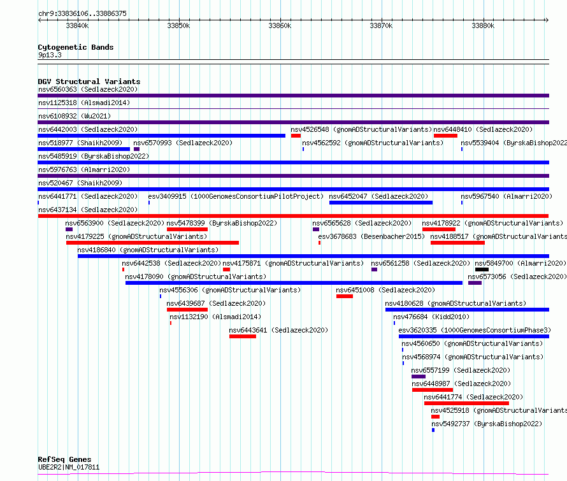The height and width of the screenshot is (481, 567).
Task: Select the nsv4175871 red variant bar
Action: (x=226, y=269)
